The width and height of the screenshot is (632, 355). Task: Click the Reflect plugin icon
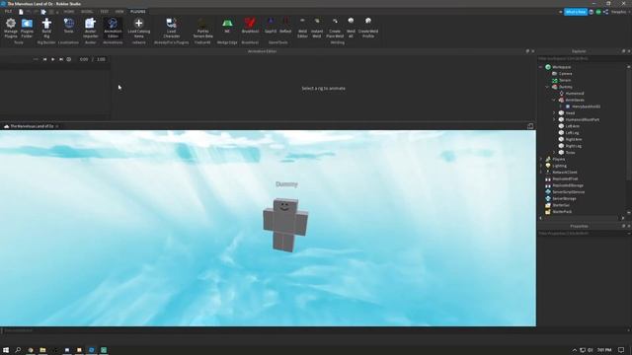click(285, 26)
